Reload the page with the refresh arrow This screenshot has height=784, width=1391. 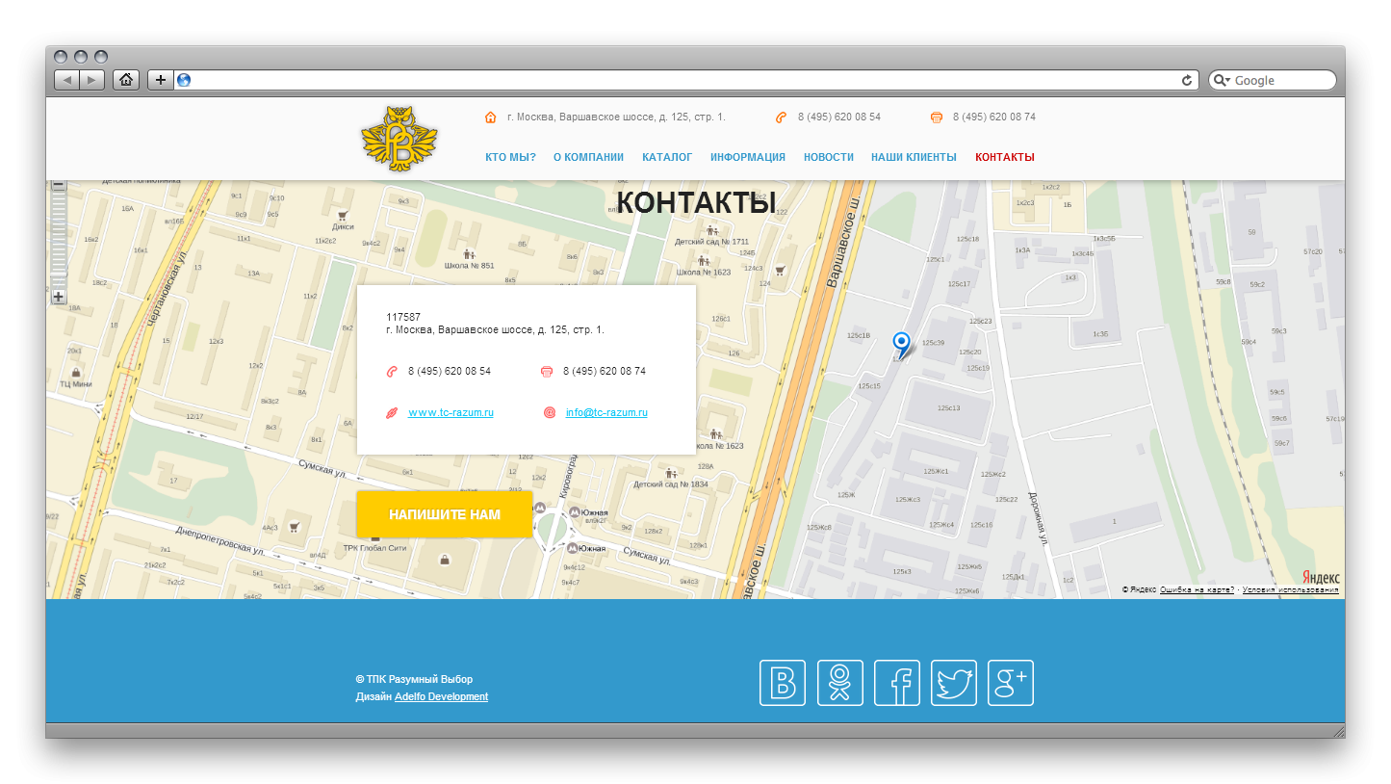(1187, 80)
